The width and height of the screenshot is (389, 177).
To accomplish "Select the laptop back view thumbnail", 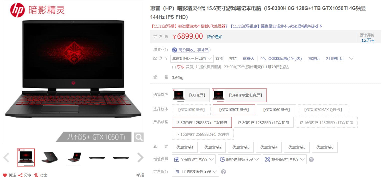I will [49, 158].
